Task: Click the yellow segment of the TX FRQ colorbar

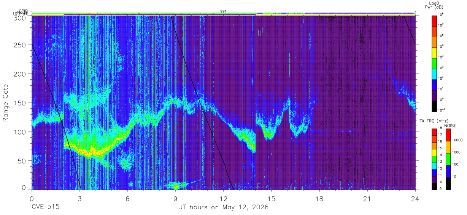Action: 435,153
